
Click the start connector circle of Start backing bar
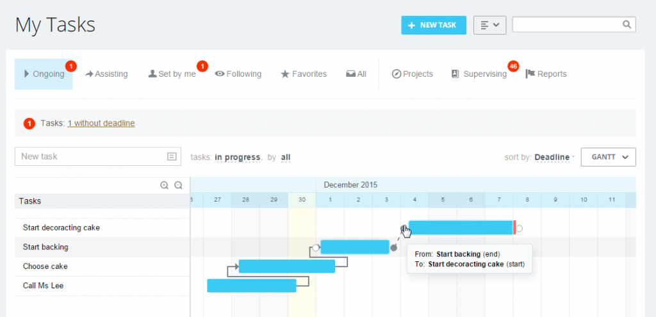coord(316,247)
